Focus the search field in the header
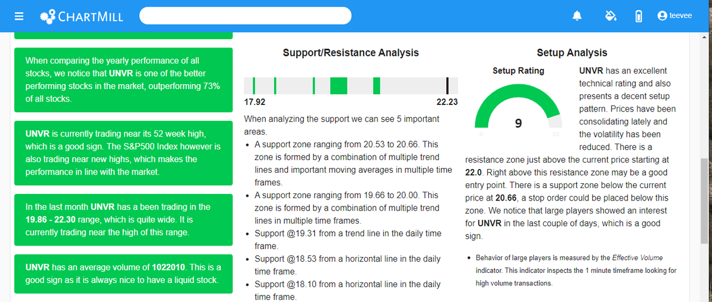The height and width of the screenshot is (302, 712). (x=246, y=16)
